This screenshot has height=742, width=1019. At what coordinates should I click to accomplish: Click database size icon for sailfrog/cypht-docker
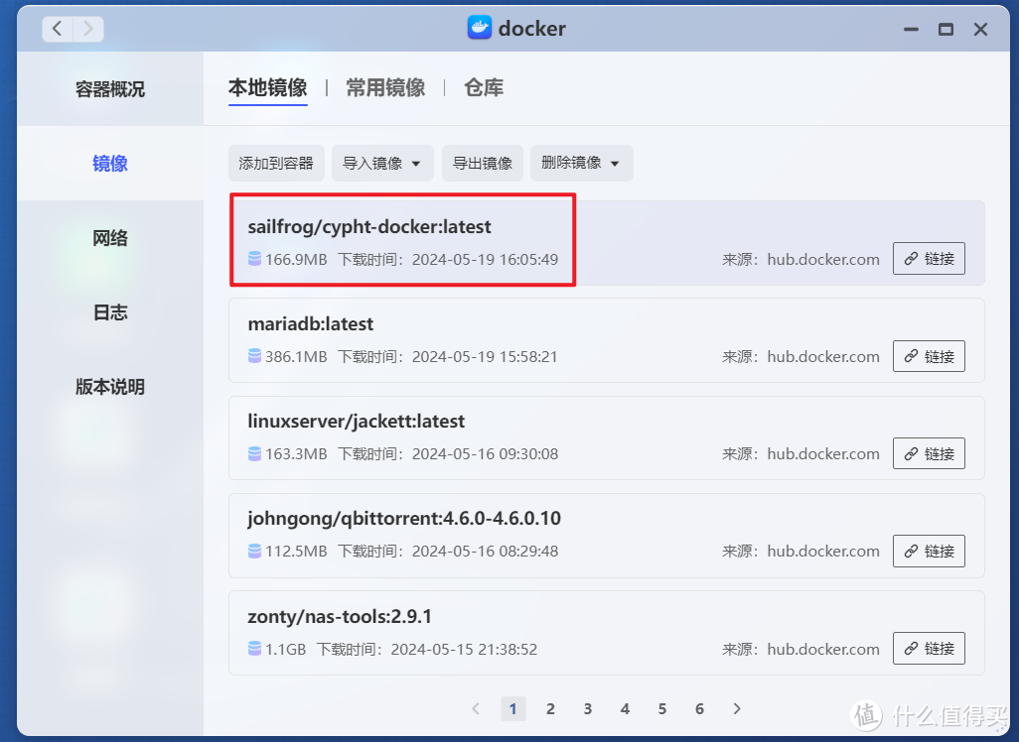click(254, 259)
